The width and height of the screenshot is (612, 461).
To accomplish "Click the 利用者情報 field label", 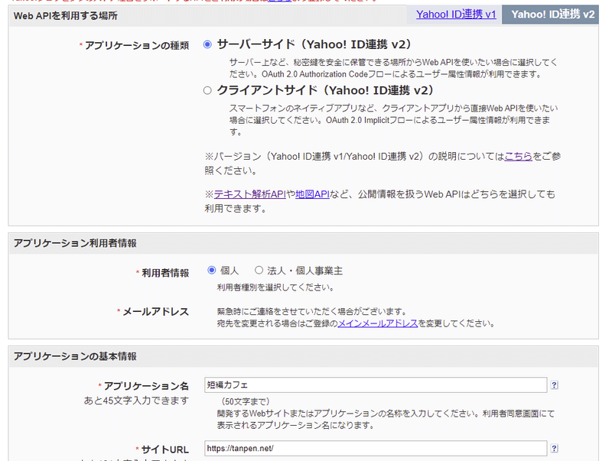I will 165,273.
